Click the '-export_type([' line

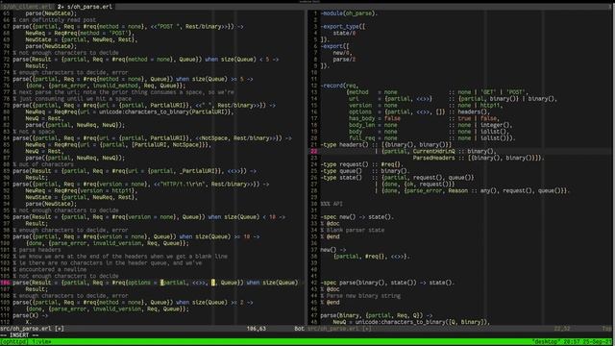(343, 27)
